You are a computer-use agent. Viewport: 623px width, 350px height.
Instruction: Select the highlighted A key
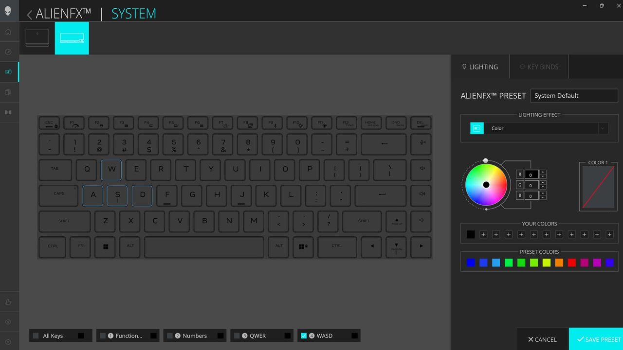tap(93, 195)
